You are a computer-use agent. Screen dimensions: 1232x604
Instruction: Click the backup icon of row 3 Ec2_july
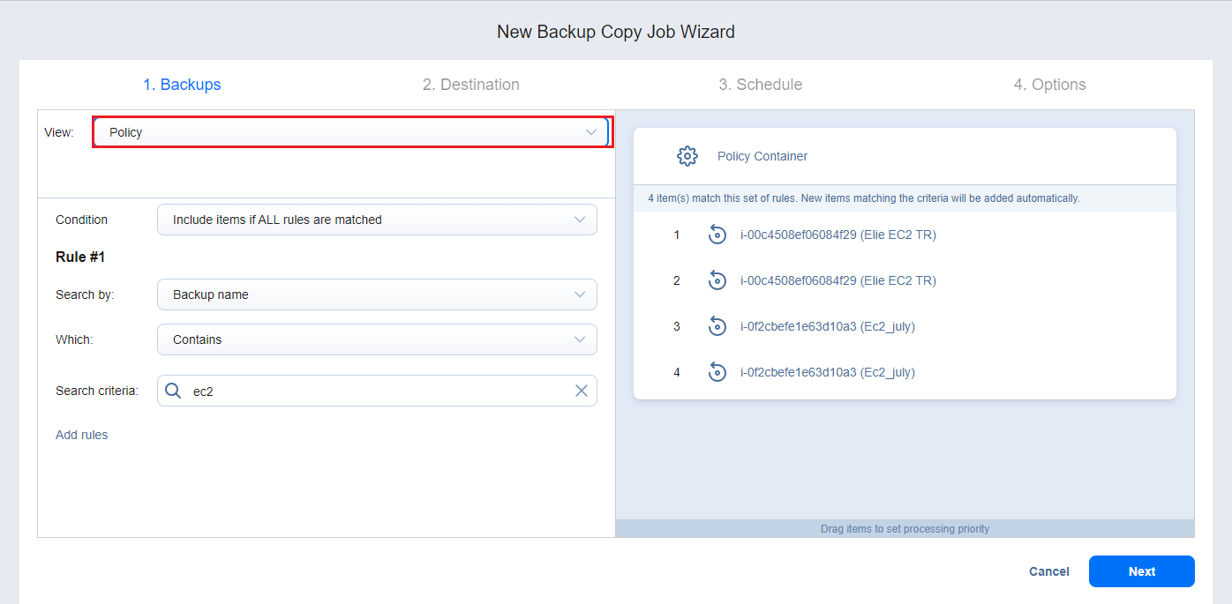point(717,326)
